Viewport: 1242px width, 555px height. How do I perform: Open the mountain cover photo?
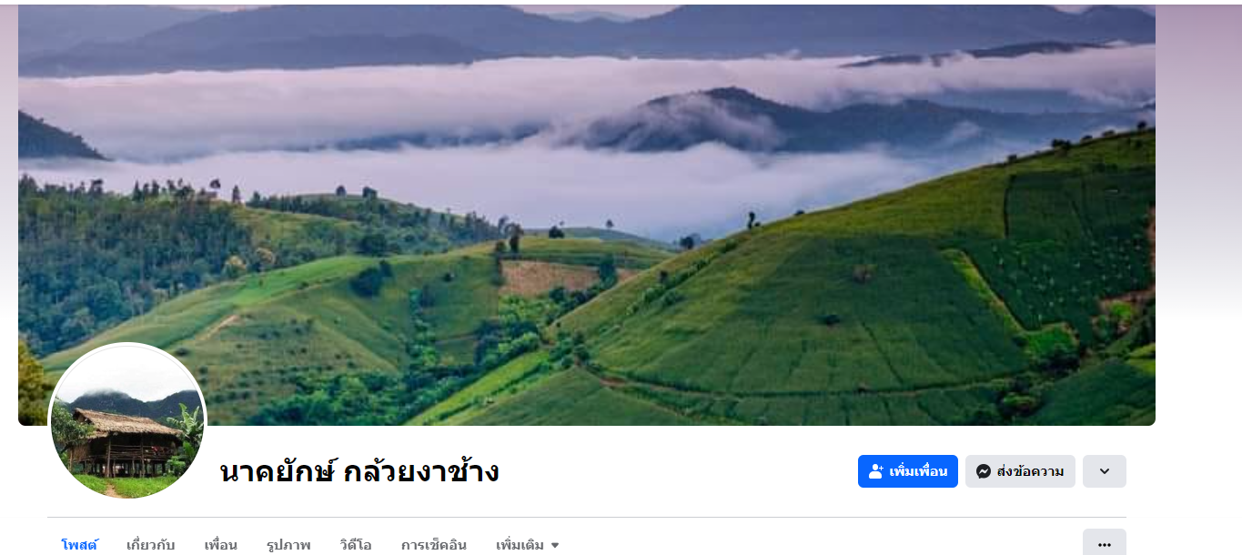pyautogui.click(x=587, y=215)
